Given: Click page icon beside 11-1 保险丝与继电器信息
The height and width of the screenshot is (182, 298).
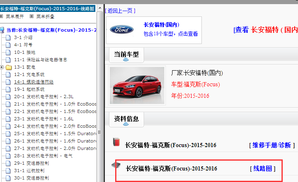Looking at the screenshot, I should [x=8, y=60].
